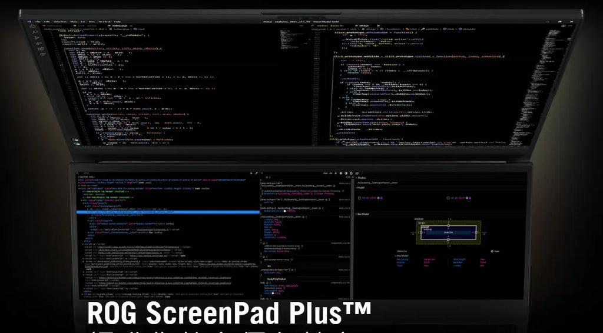Open Run and Debug in VS Code activity bar
Viewport: 603px width, 333px height.
tap(39, 44)
